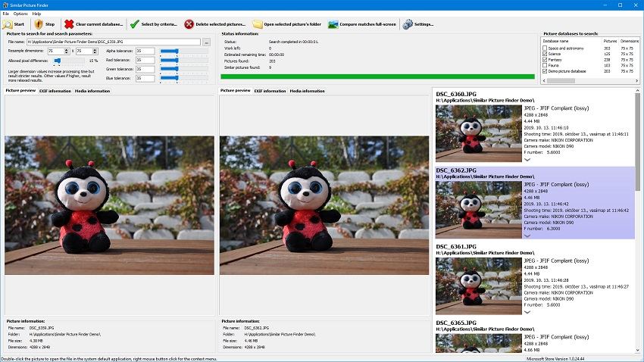Click results list scroll down arrow
644x362 pixels.
pyautogui.click(x=637, y=350)
